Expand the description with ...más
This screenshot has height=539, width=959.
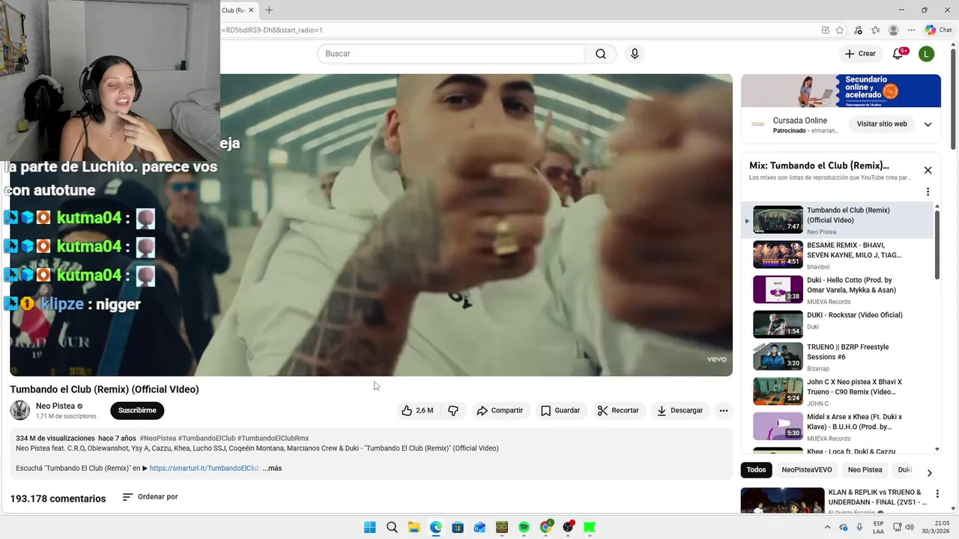click(273, 468)
